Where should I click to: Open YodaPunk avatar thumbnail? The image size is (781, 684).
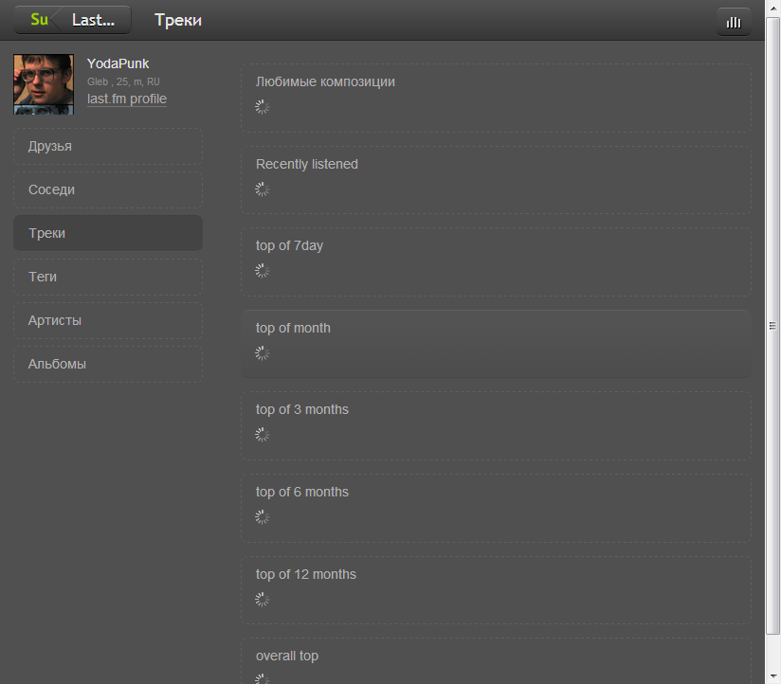(44, 84)
